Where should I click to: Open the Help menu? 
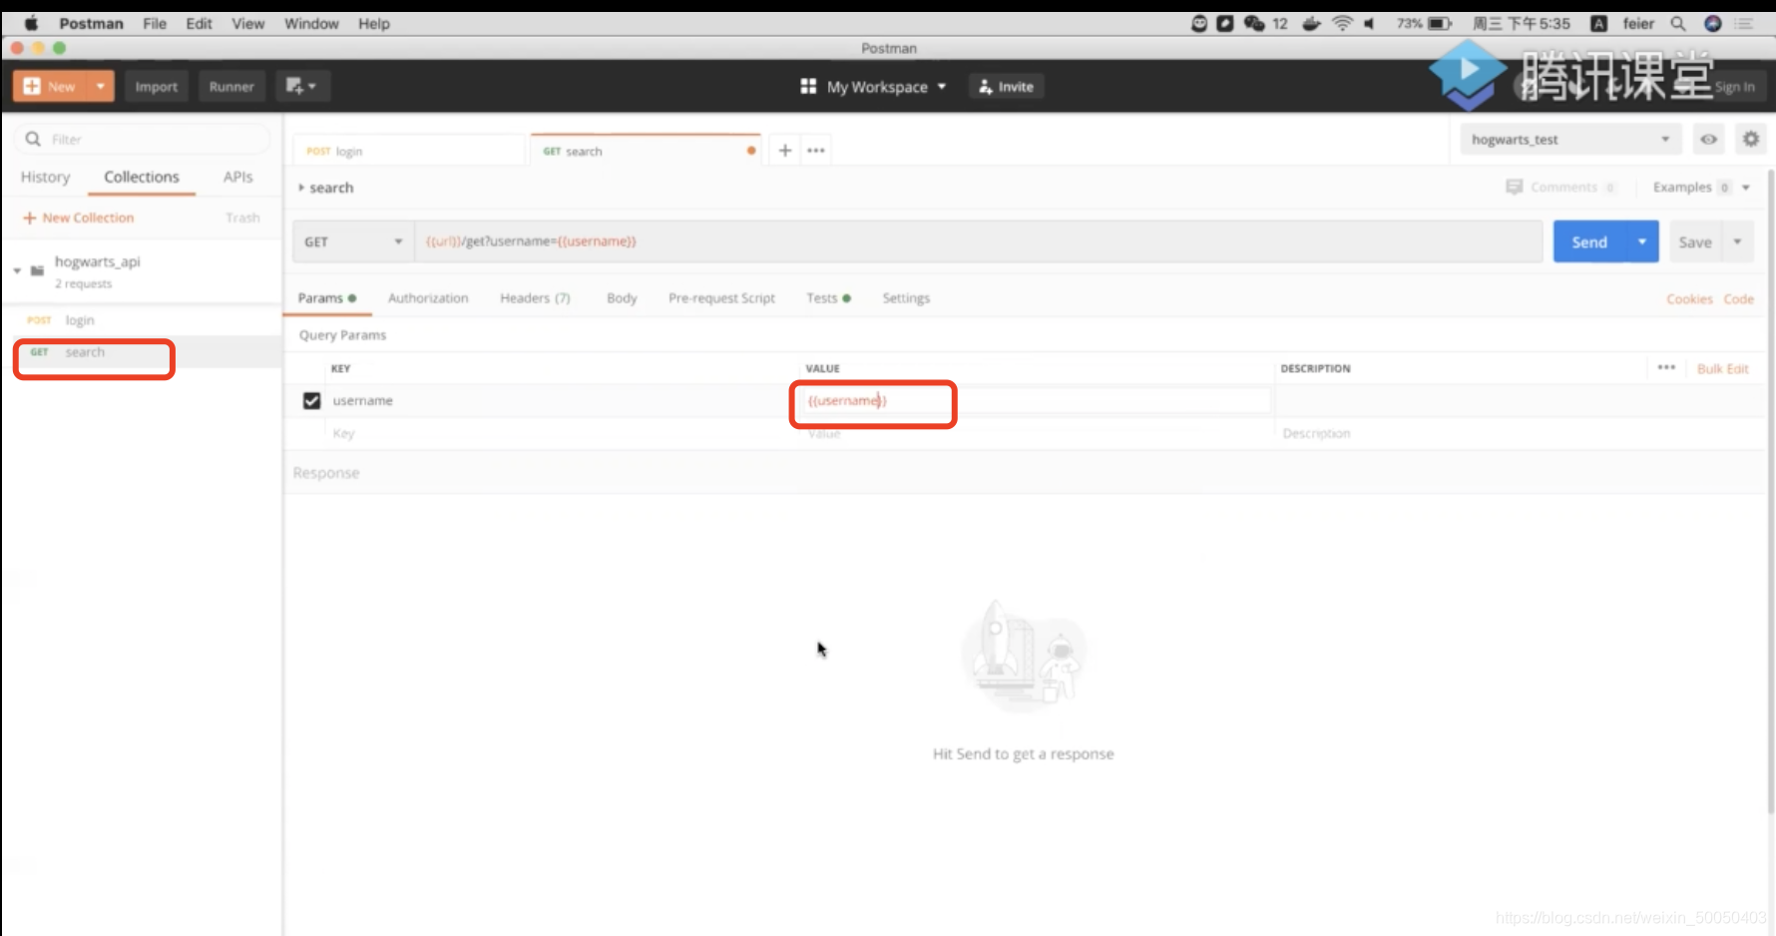pos(374,23)
